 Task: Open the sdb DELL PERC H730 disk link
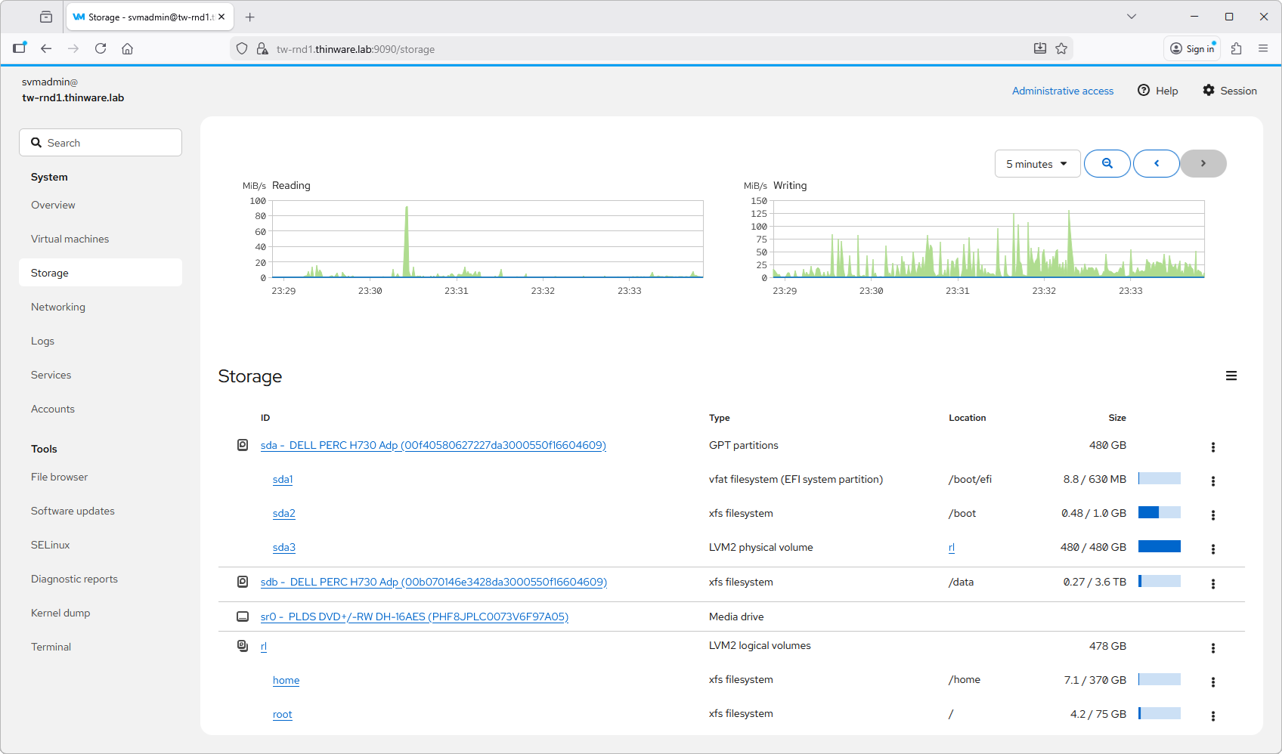(x=434, y=582)
